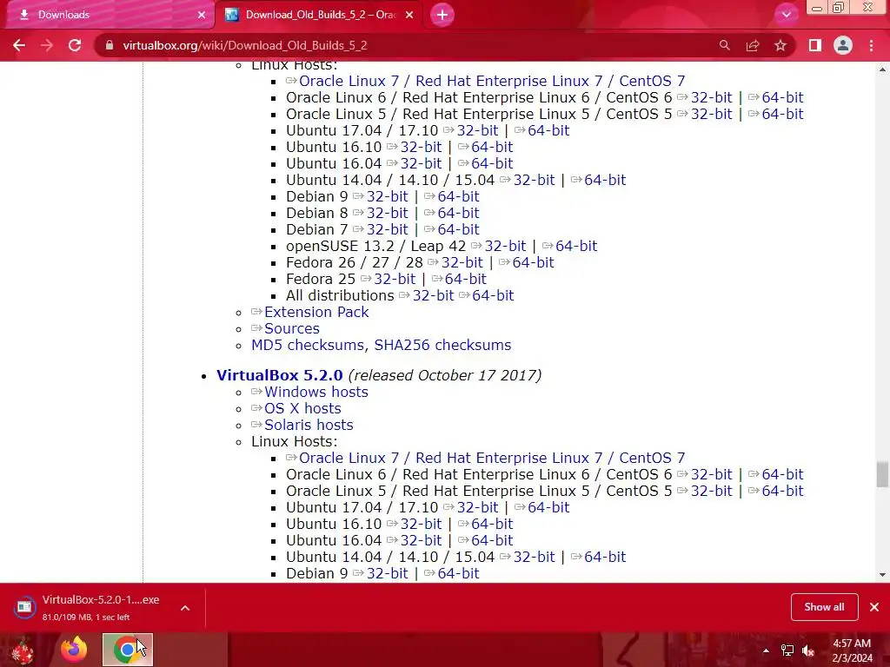Show hidden system tray icons
Viewport: 890px width, 667px height.
pos(766,650)
